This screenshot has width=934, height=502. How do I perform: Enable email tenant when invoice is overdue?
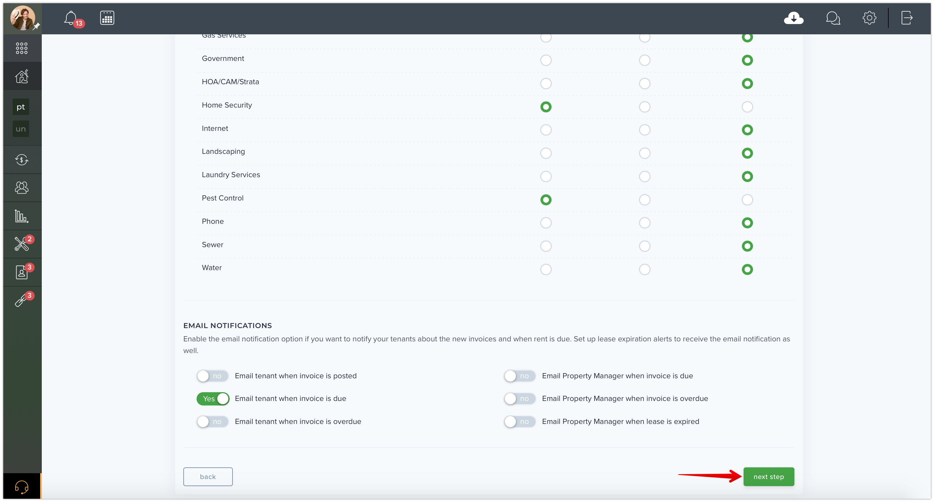point(213,421)
